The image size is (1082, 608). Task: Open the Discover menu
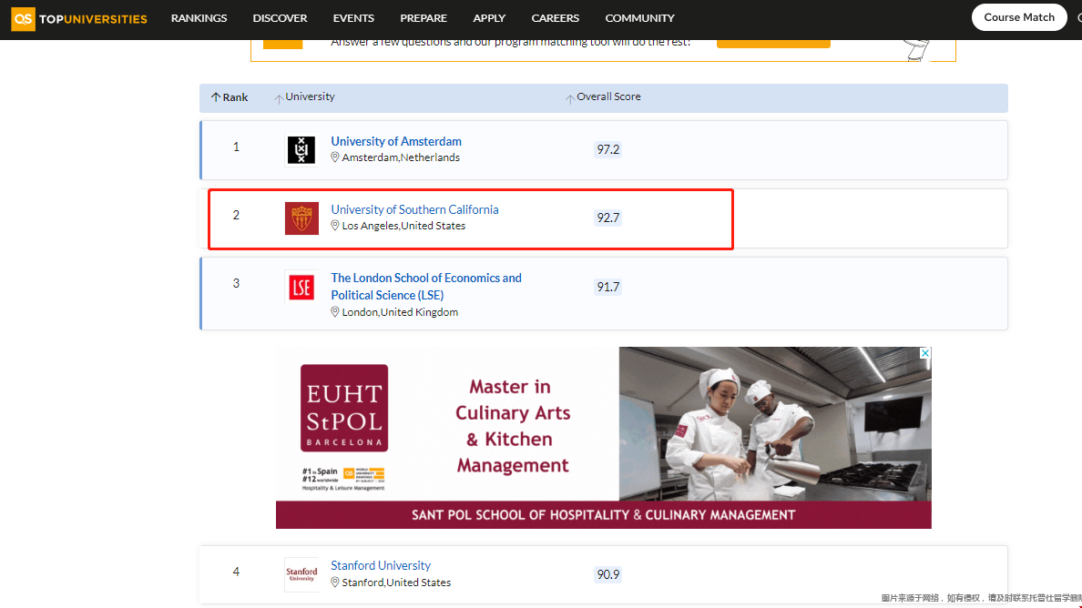(280, 18)
